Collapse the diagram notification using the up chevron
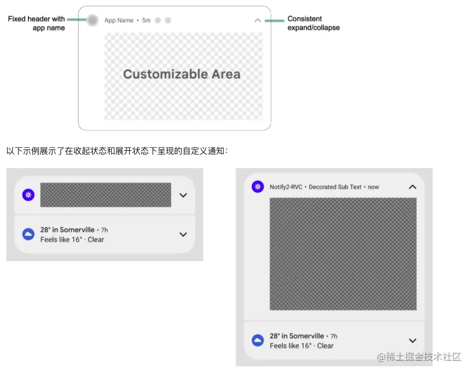The image size is (472, 373). [258, 20]
